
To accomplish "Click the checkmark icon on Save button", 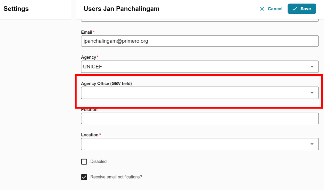I will tap(295, 9).
